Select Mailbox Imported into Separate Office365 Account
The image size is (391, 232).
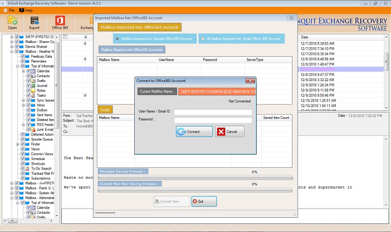coord(117,39)
